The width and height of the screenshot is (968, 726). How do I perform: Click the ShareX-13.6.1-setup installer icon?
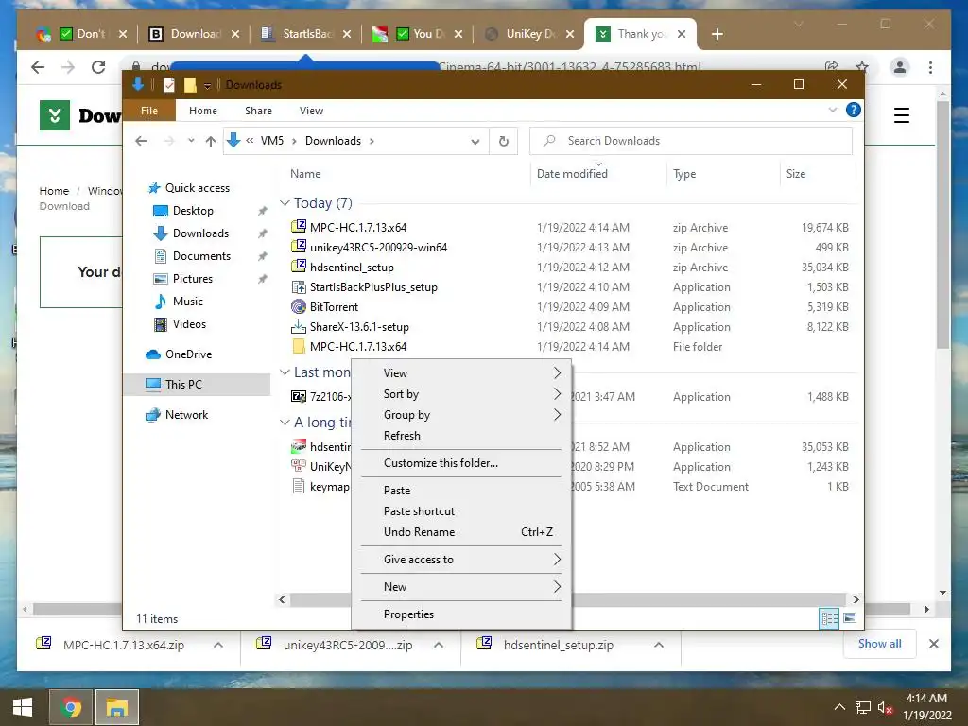[299, 326]
